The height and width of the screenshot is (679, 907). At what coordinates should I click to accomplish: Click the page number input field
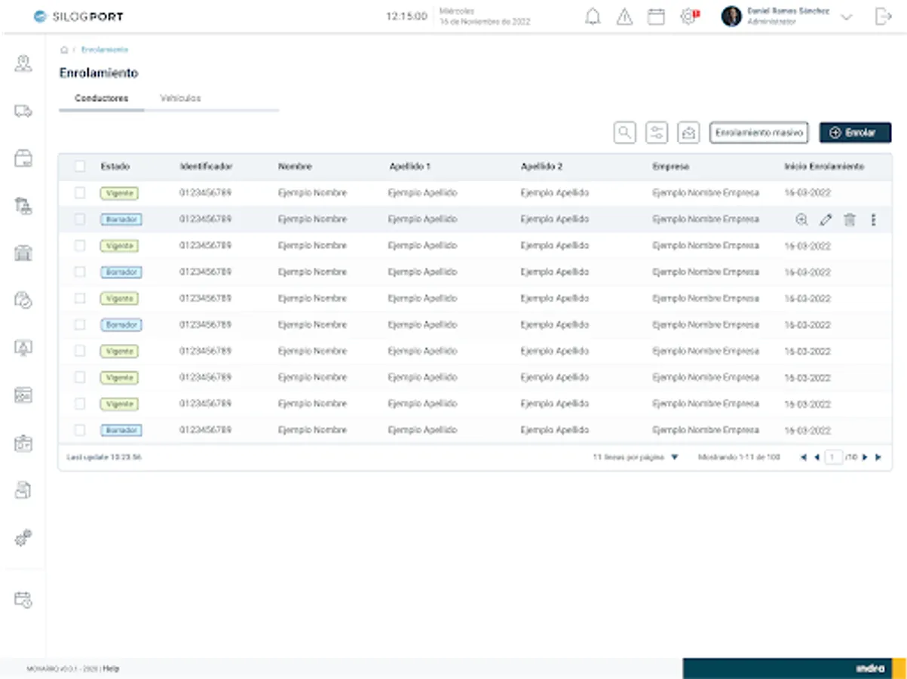click(x=833, y=457)
